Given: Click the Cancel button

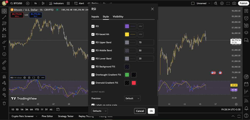Looking at the screenshot, I should 140,111.
